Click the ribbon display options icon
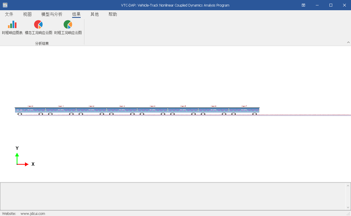Viewport: 351px width, 216px height. tap(303, 5)
